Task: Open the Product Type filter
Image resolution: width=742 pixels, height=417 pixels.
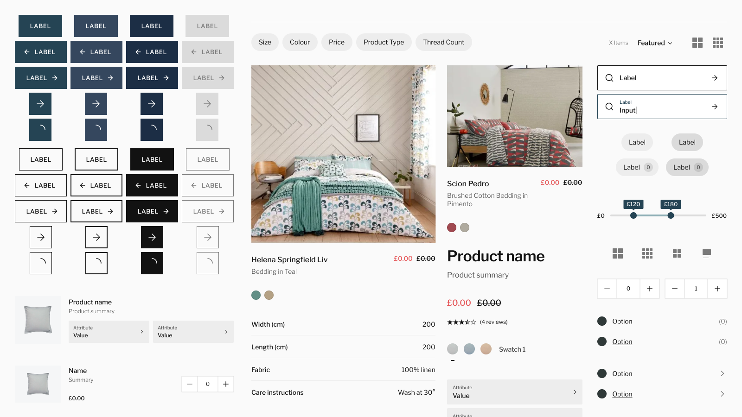Action: (x=384, y=42)
